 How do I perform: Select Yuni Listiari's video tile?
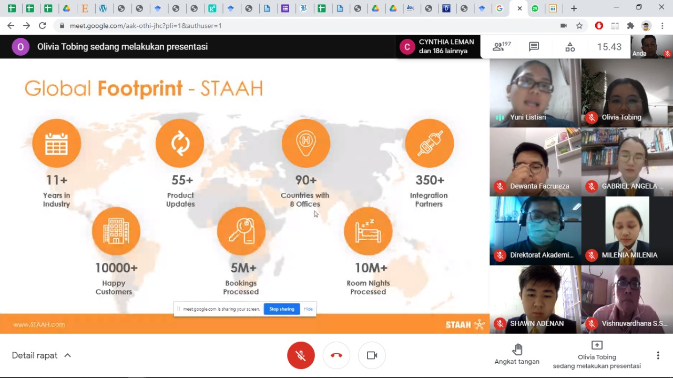535,93
